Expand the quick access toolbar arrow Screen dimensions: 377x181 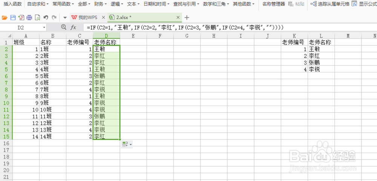pyautogui.click(x=65, y=18)
